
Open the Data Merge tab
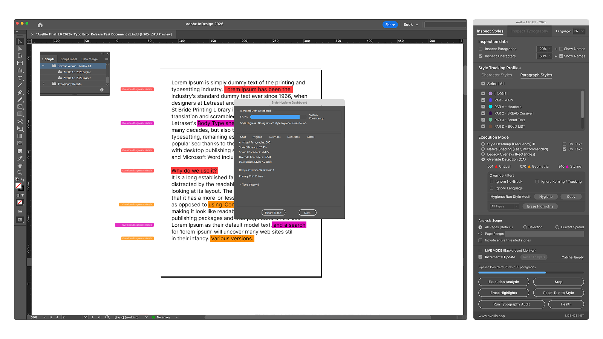pos(89,59)
